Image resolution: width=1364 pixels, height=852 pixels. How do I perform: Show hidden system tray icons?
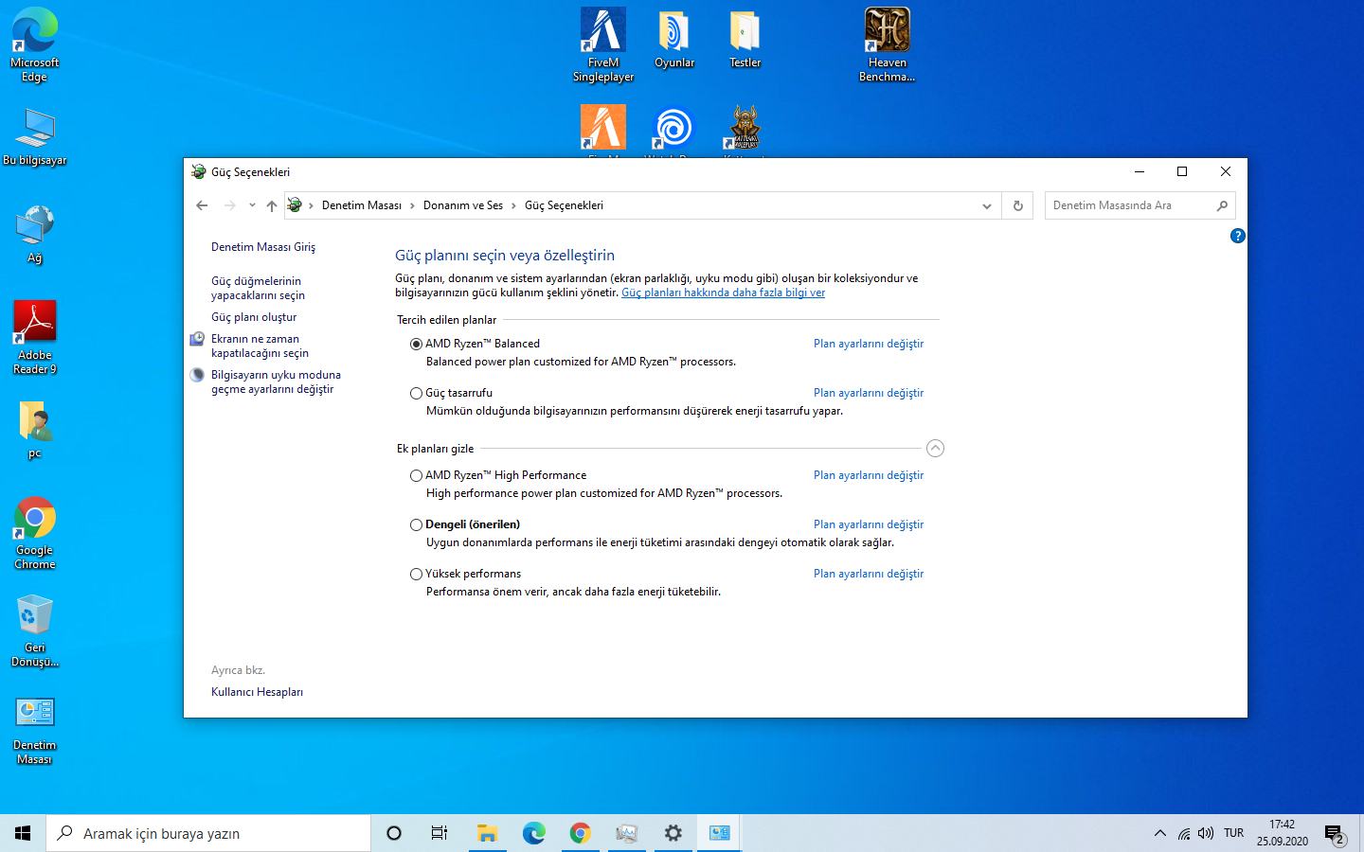(x=1159, y=833)
